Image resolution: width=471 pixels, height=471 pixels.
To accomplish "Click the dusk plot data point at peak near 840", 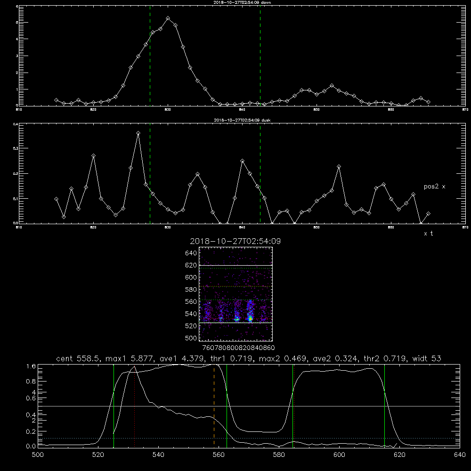I will pos(243,161).
